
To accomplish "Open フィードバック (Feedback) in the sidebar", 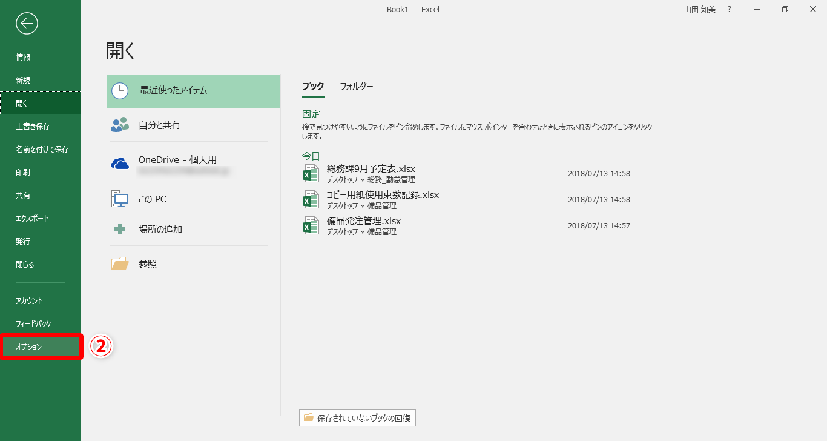I will 41,323.
